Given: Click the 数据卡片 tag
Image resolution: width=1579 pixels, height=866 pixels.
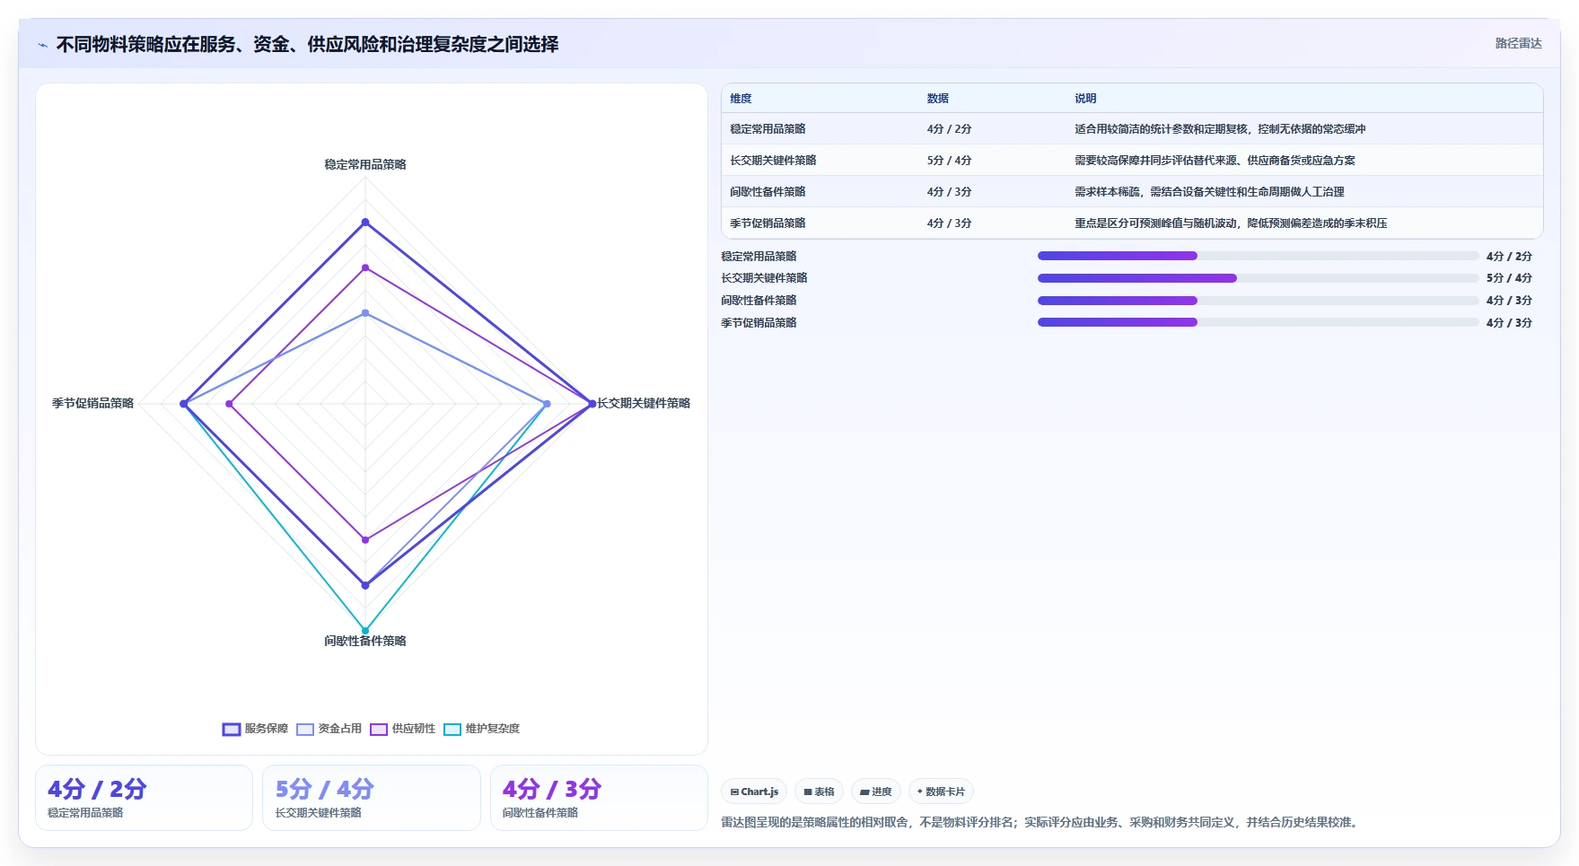Looking at the screenshot, I should coord(941,792).
